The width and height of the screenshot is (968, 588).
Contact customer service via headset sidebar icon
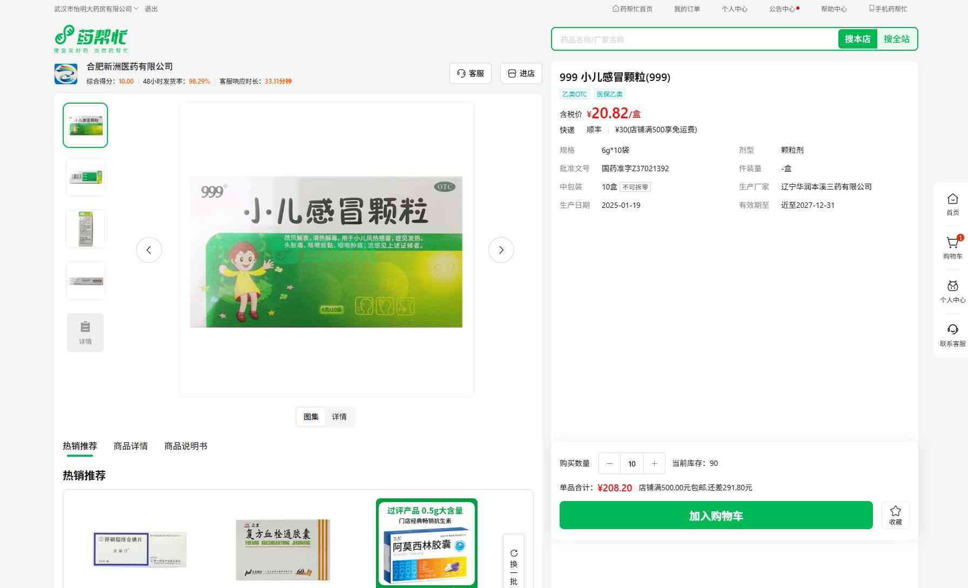point(952,335)
